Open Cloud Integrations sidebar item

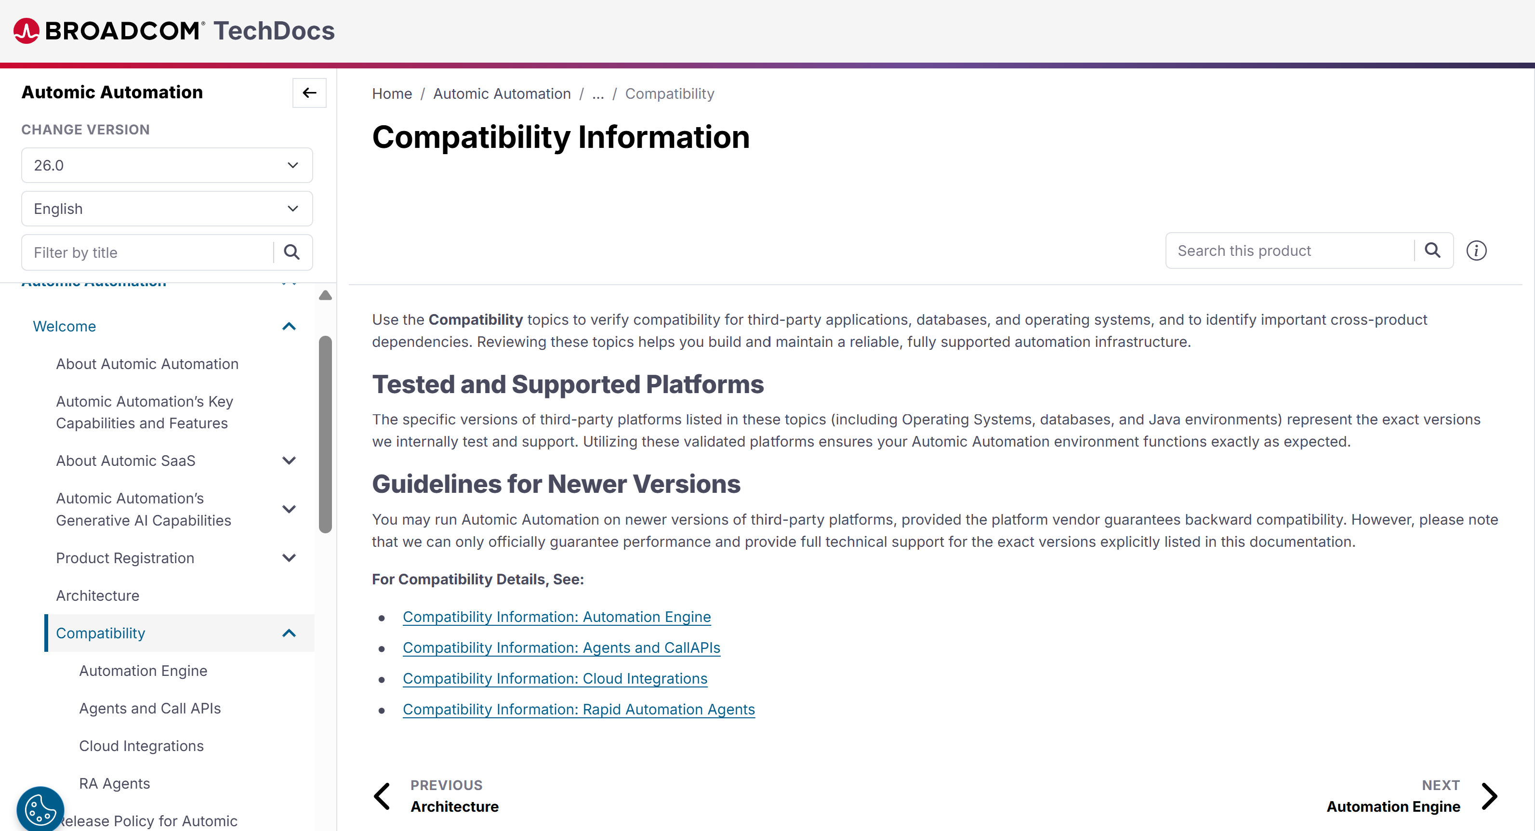point(141,746)
